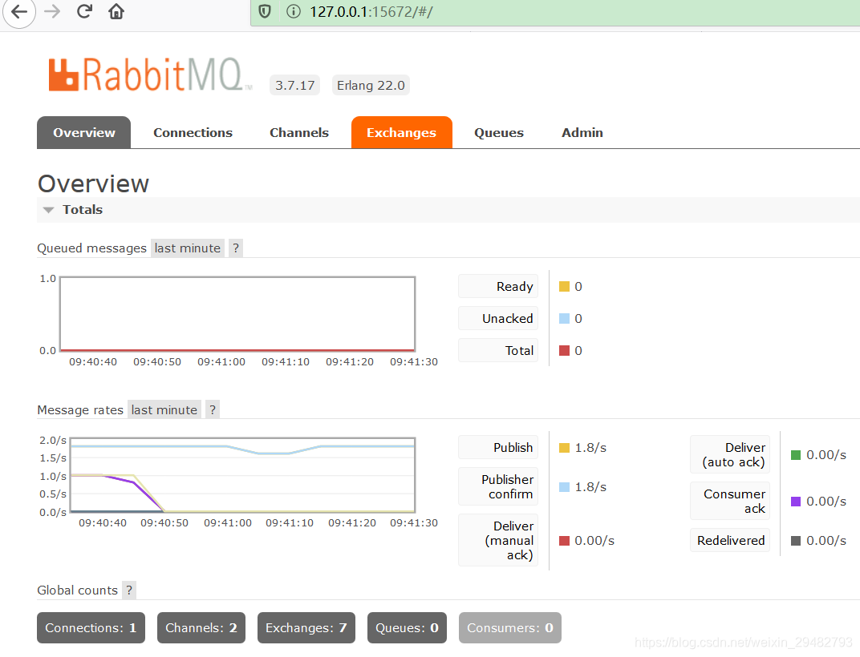
Task: Click the Total legend label
Action: point(498,351)
